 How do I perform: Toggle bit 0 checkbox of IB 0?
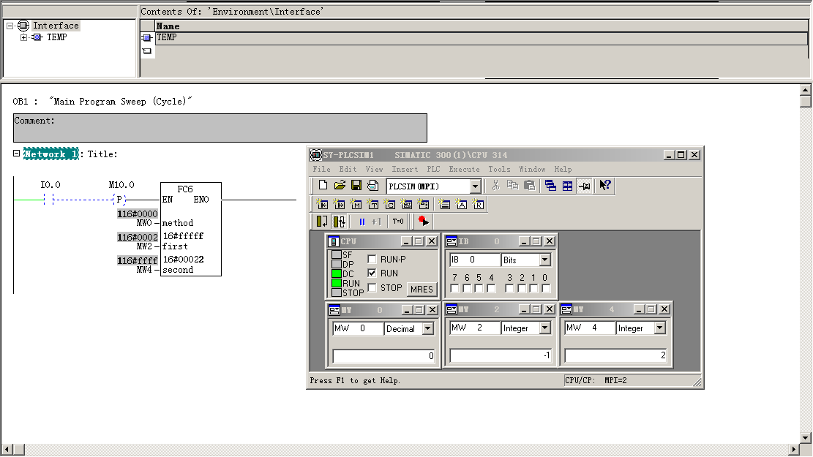tap(546, 289)
